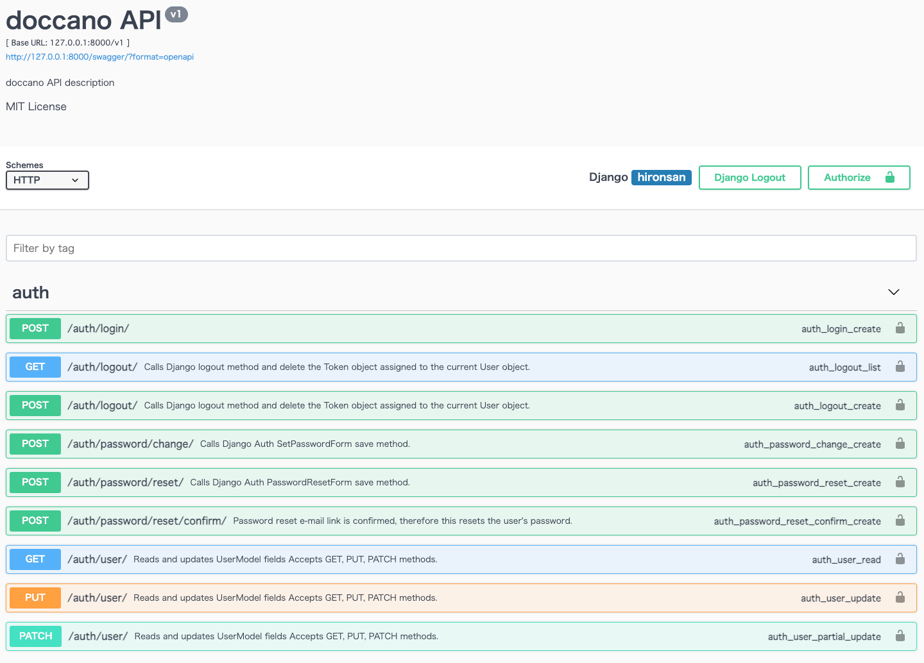This screenshot has height=663, width=924.
Task: Click the lock icon on PUT /auth/user/ row
Action: click(x=900, y=598)
